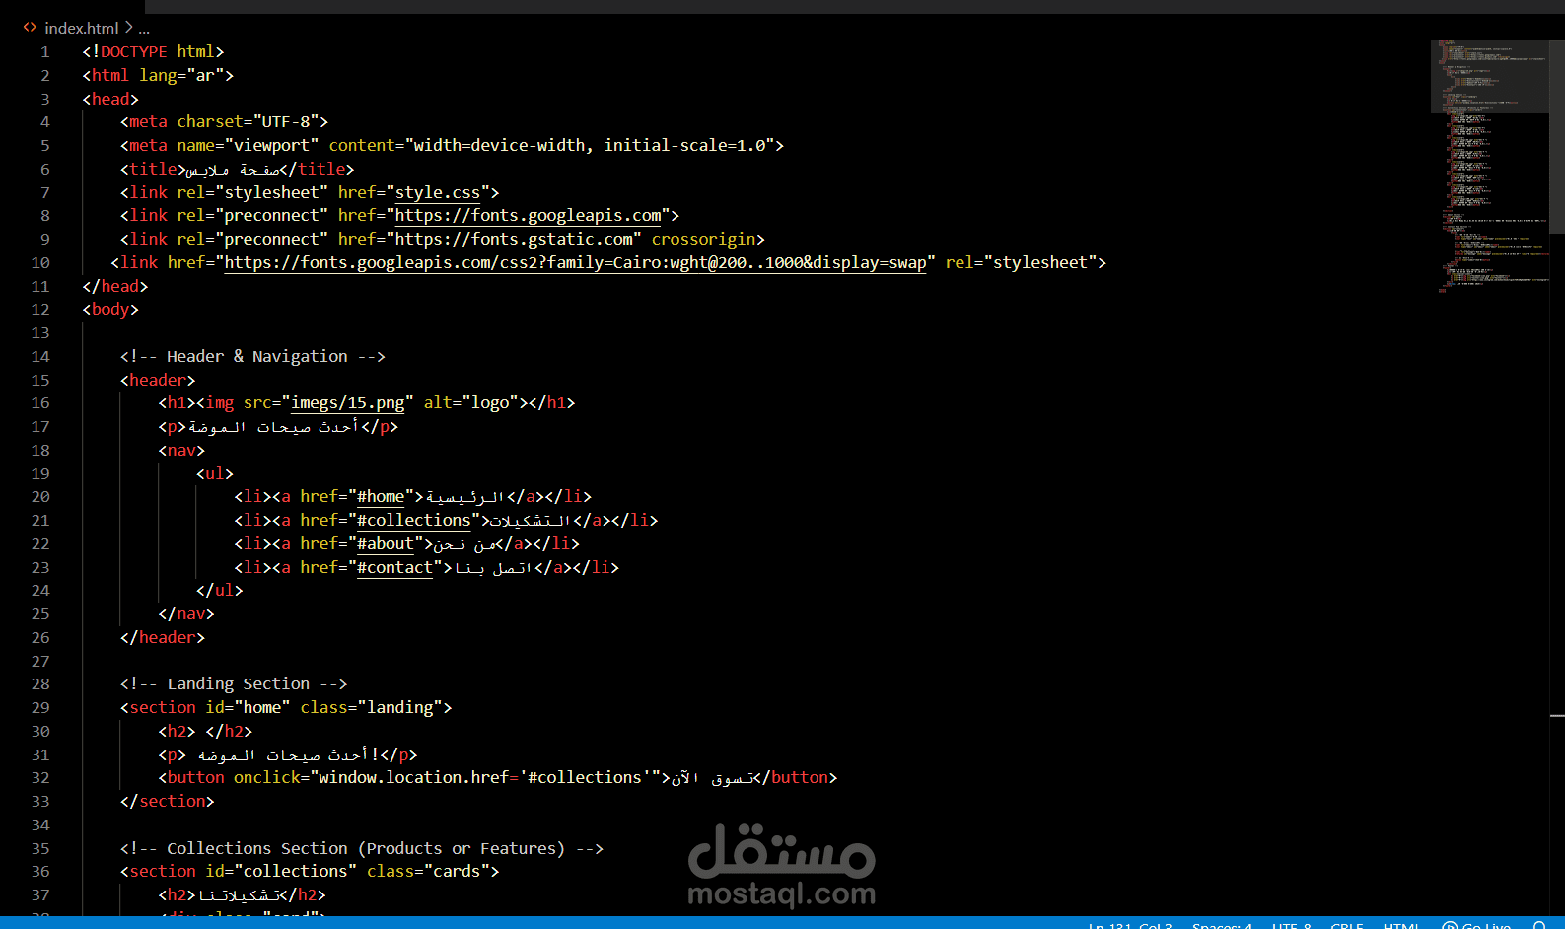Open the style.css href link

438,192
